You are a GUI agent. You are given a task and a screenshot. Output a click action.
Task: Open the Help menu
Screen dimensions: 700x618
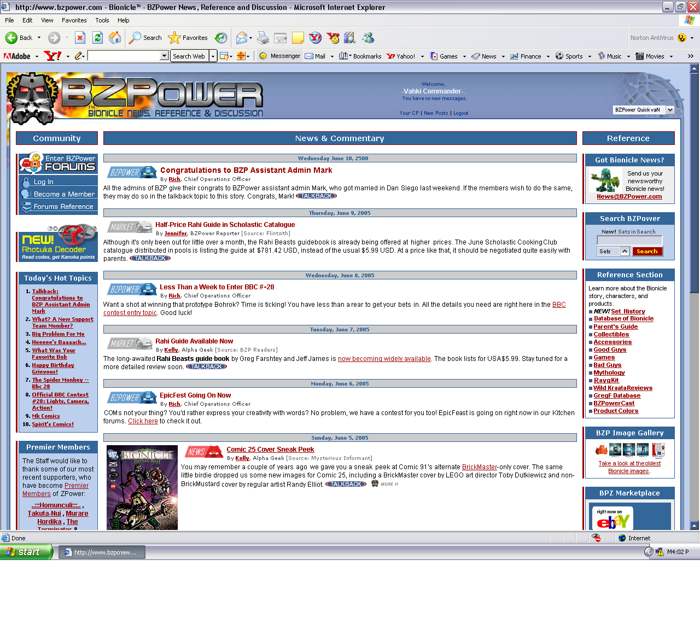(124, 20)
